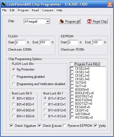
Task: Click the chip icon on Program All
Action: pos(62,21)
